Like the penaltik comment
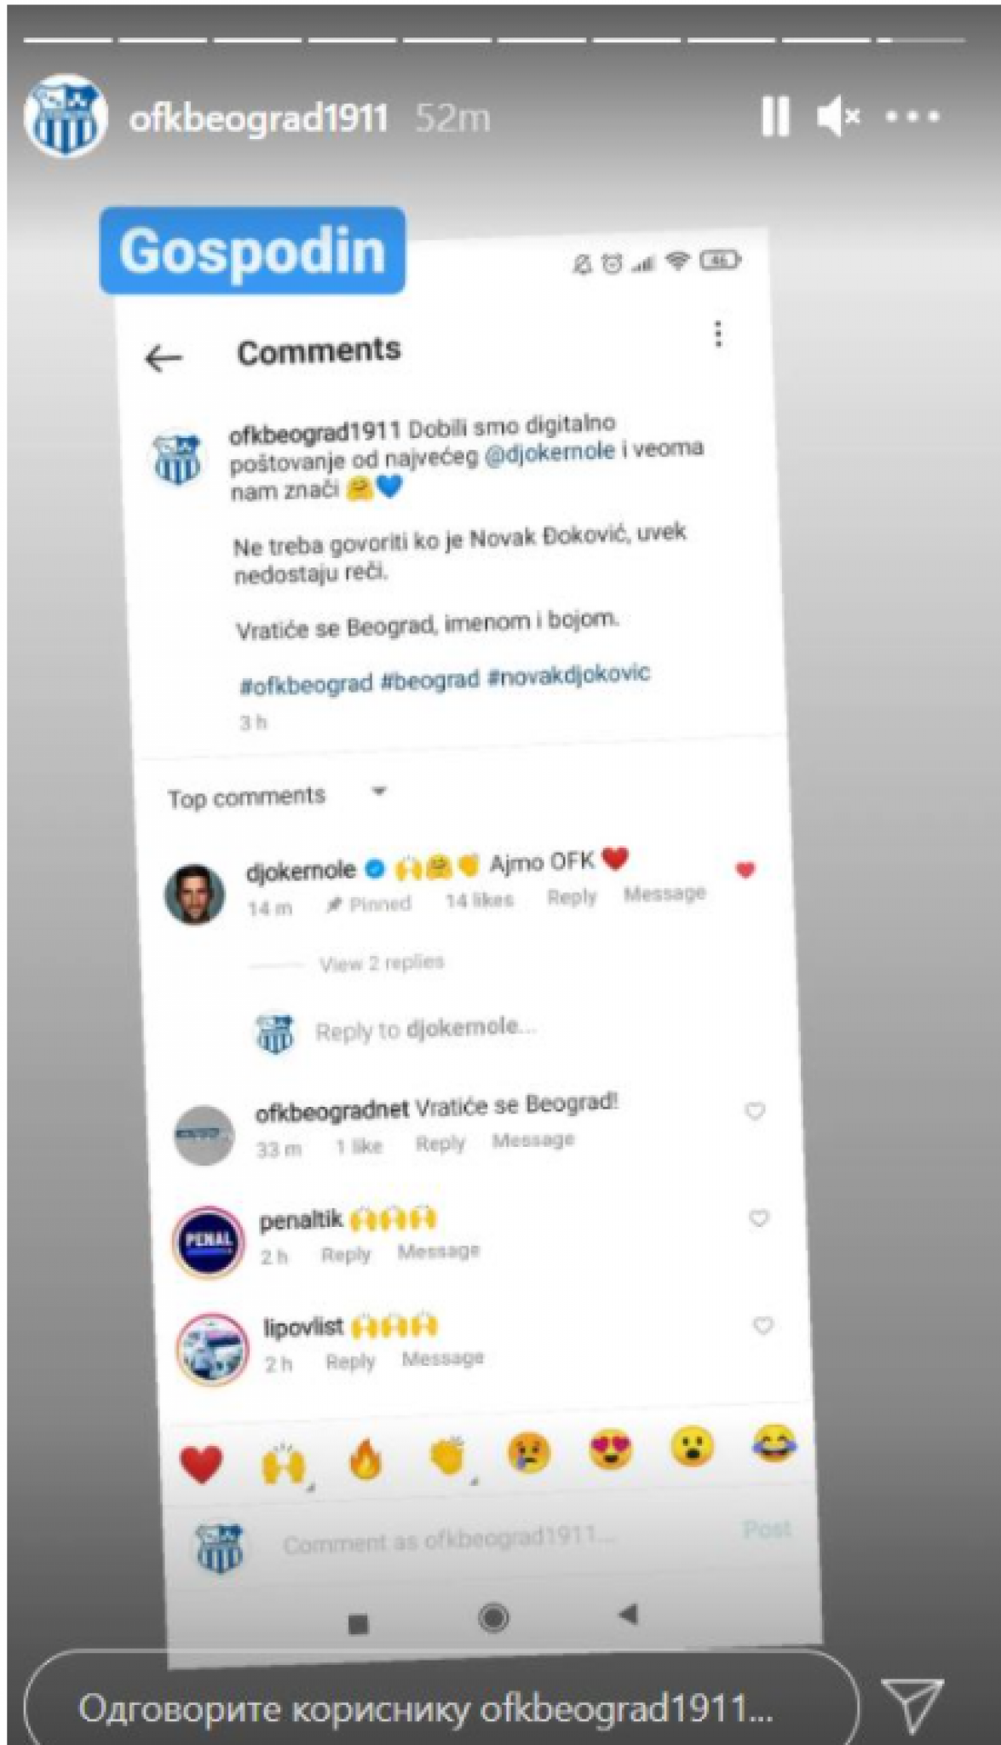The width and height of the screenshot is (1001, 1745). tap(758, 1218)
